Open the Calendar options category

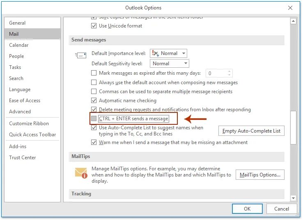tap(32, 45)
